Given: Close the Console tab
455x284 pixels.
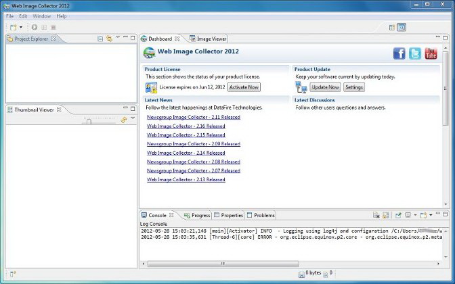Looking at the screenshot, I should tap(171, 215).
